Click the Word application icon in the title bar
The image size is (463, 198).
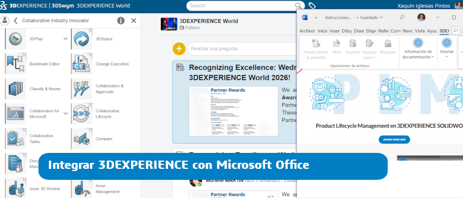pyautogui.click(x=305, y=18)
